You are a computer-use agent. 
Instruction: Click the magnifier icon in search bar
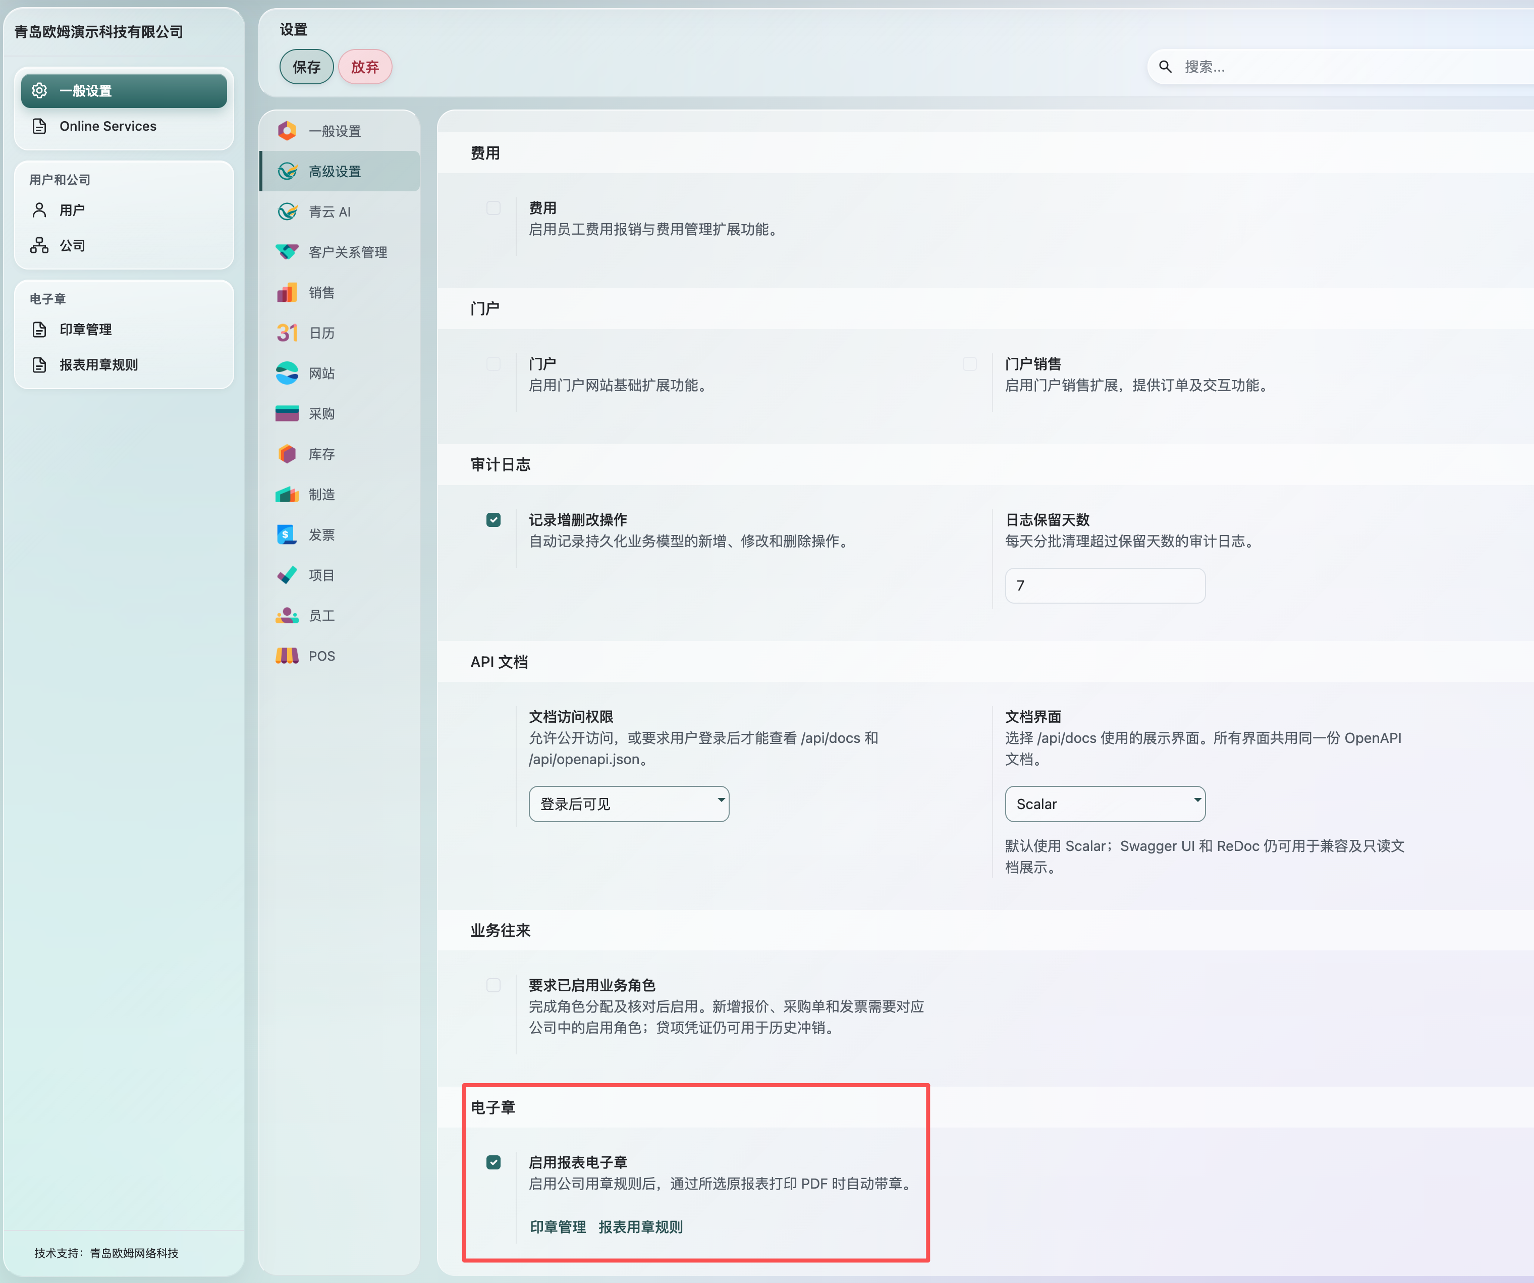tap(1165, 67)
